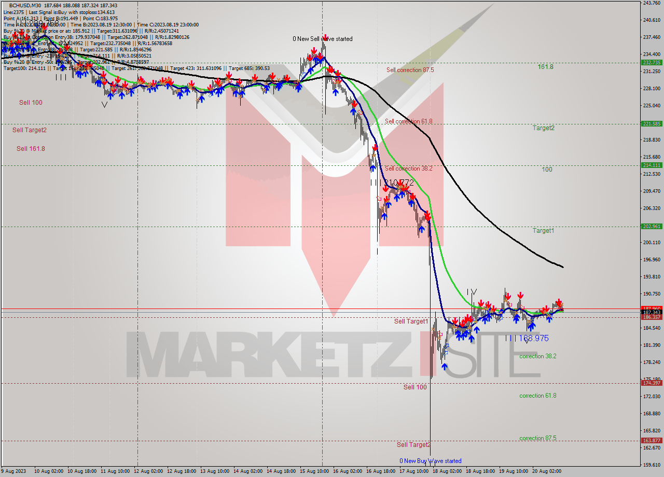
Task: Click the 'Target 685: 390.53' text
Action: click(x=249, y=68)
